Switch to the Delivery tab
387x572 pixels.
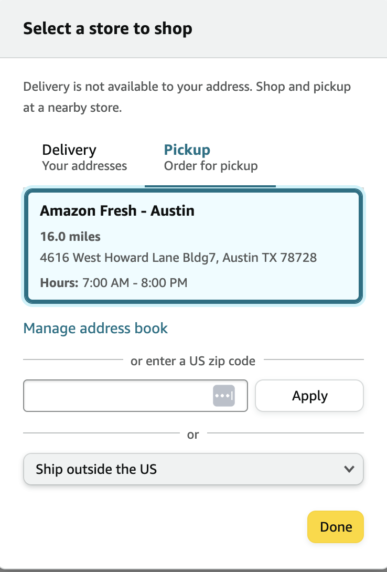tap(84, 157)
